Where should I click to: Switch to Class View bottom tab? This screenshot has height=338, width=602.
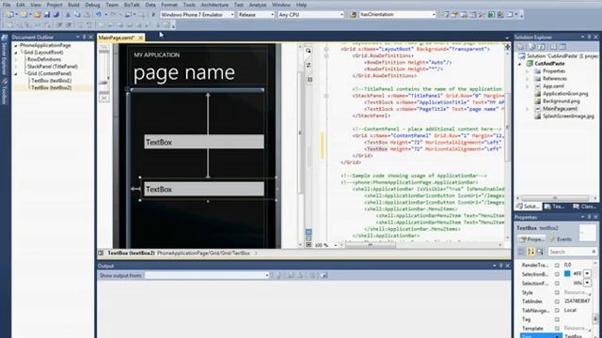(585, 207)
